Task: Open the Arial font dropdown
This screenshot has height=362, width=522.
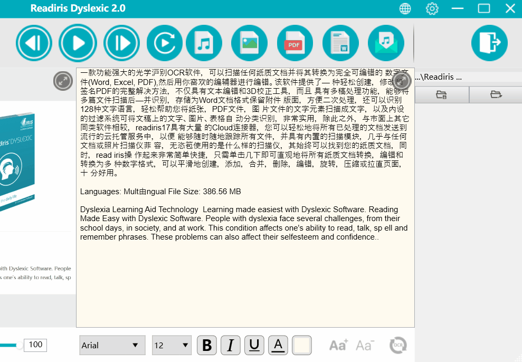Action: tap(112, 345)
